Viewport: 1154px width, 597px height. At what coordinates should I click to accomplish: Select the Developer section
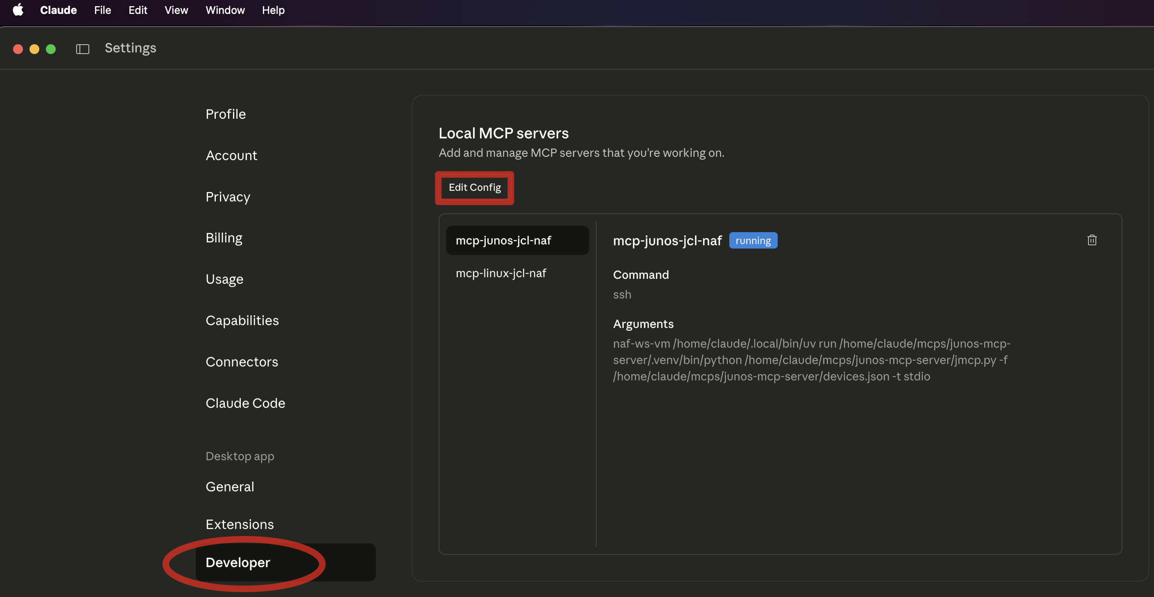[x=286, y=563]
